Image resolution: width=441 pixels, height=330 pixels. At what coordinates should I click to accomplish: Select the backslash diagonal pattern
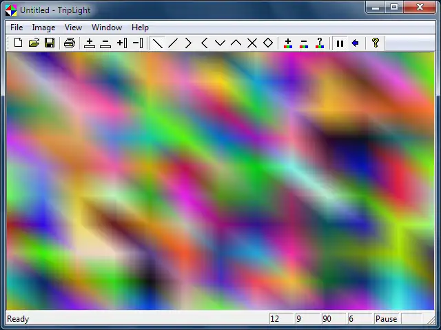[158, 43]
